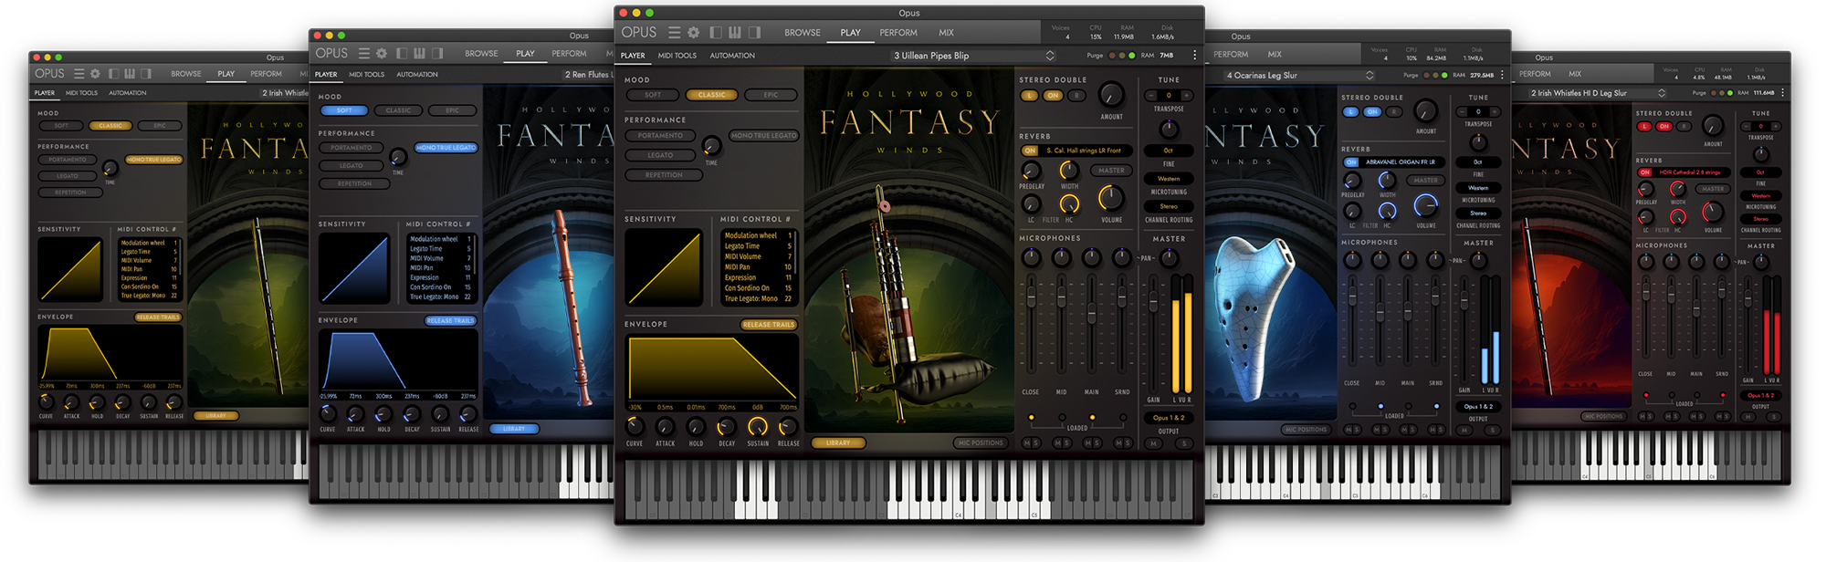Select the Play tab in Ren Flutes window

click(525, 54)
